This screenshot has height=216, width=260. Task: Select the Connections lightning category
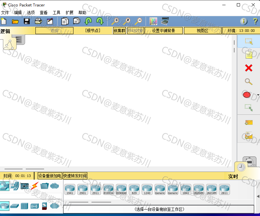pyautogui.click(x=34, y=186)
